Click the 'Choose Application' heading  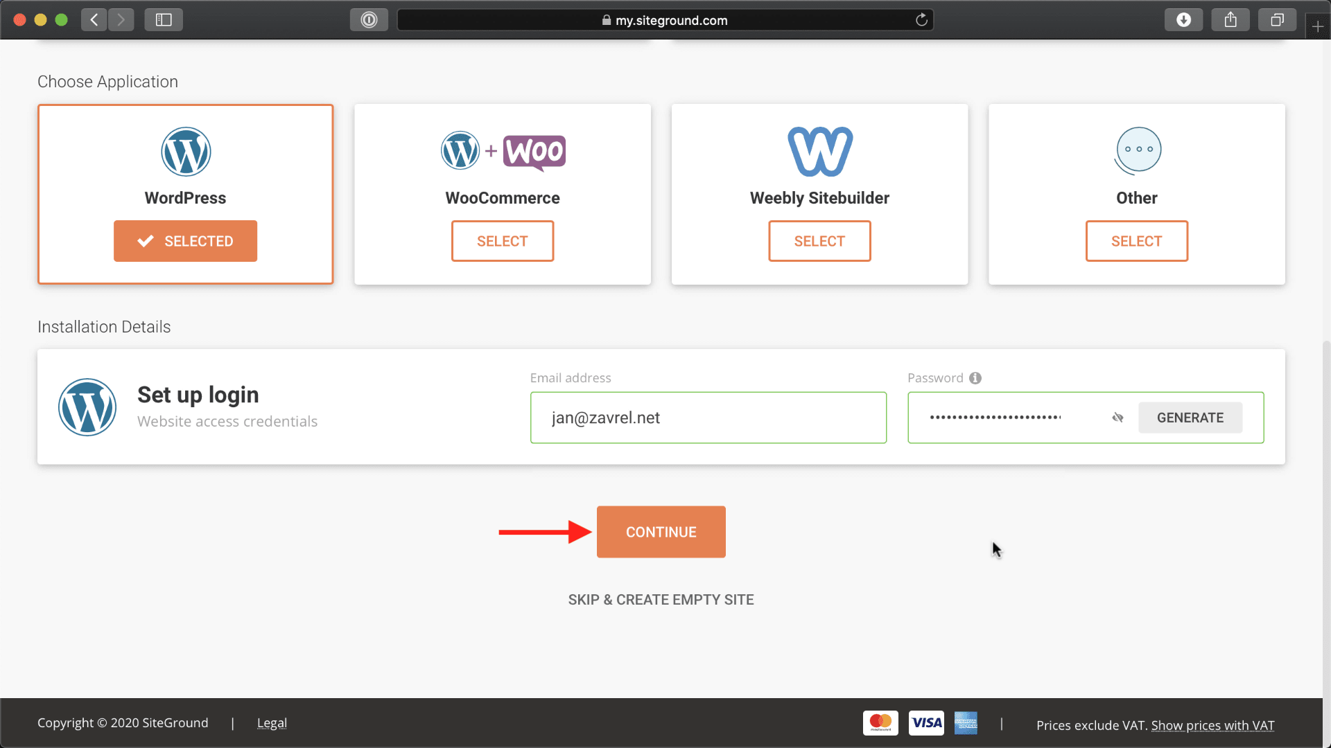(x=107, y=82)
